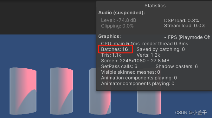Click the Stream load 0.0% text
Viewport: 212px width, 118px height.
pyautogui.click(x=184, y=26)
